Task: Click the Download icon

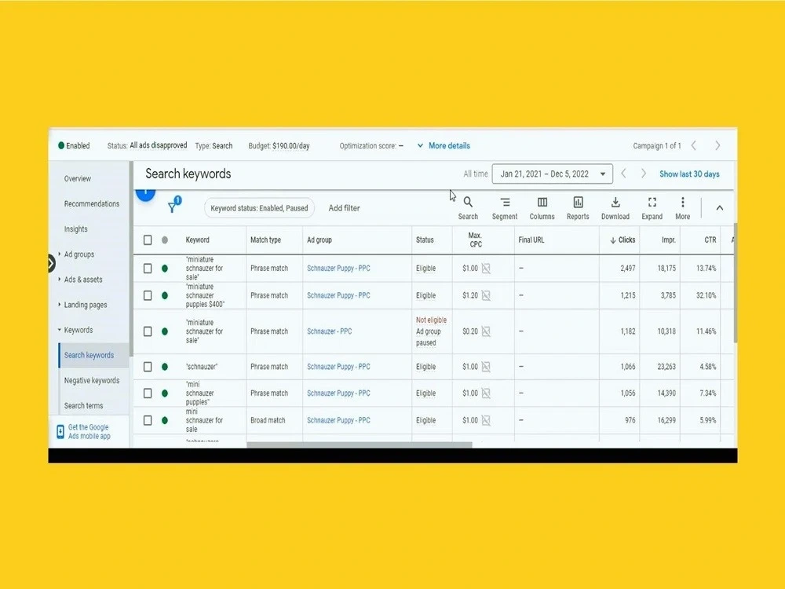Action: (x=615, y=203)
